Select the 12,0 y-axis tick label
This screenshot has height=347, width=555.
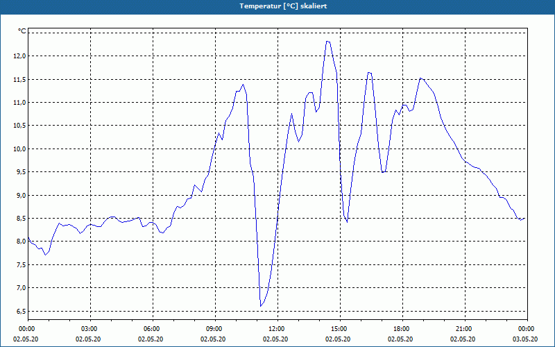point(19,56)
